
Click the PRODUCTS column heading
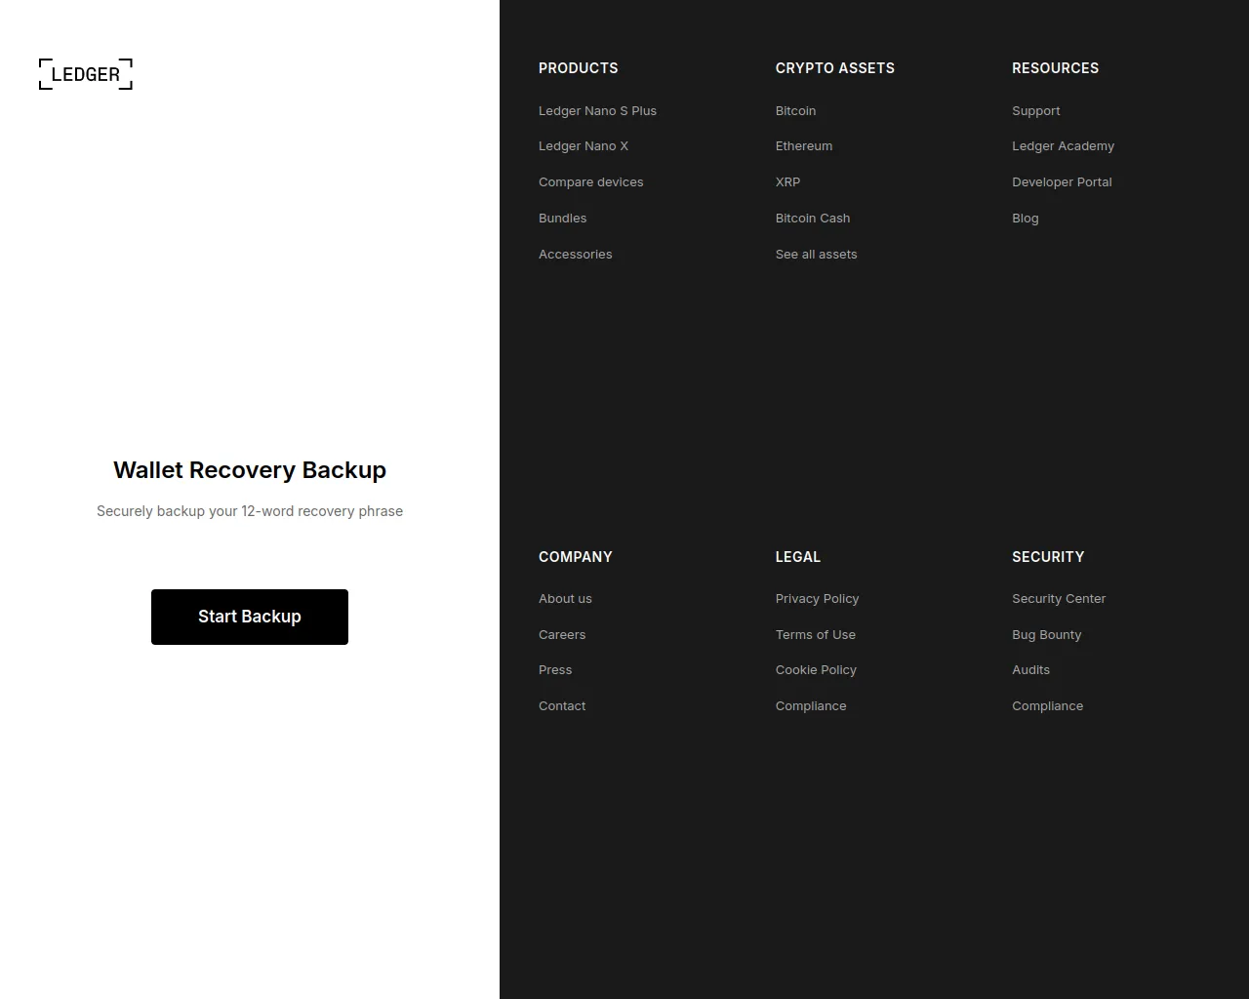578,68
